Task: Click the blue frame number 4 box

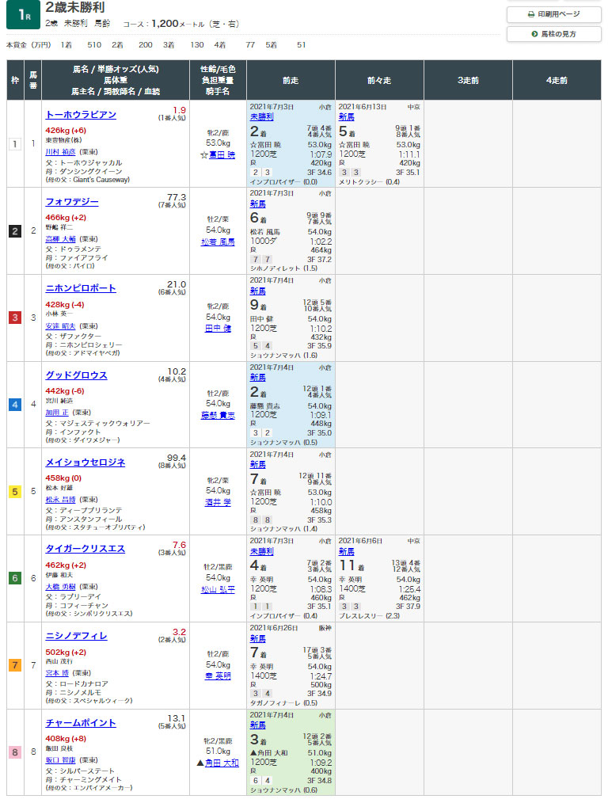Action: pos(15,405)
